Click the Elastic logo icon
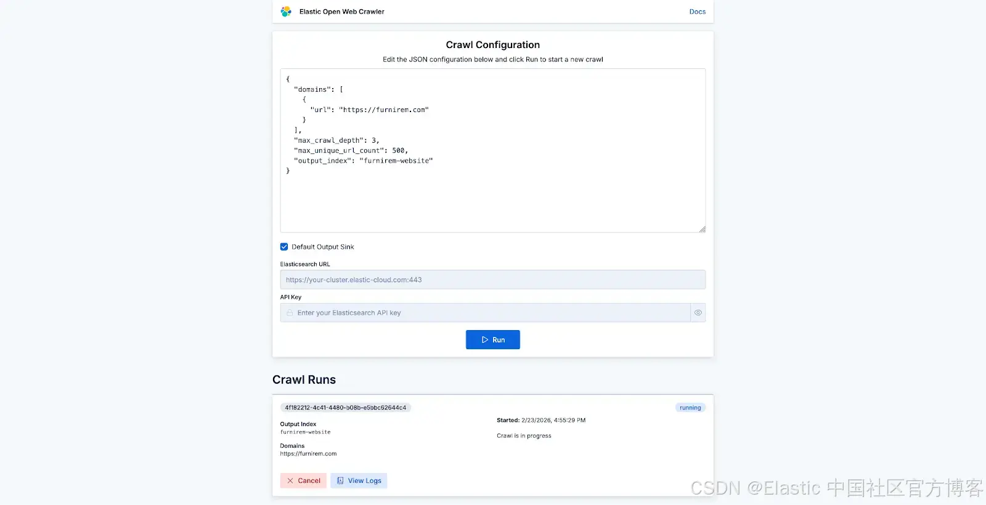Viewport: 986px width, 505px height. coord(286,12)
